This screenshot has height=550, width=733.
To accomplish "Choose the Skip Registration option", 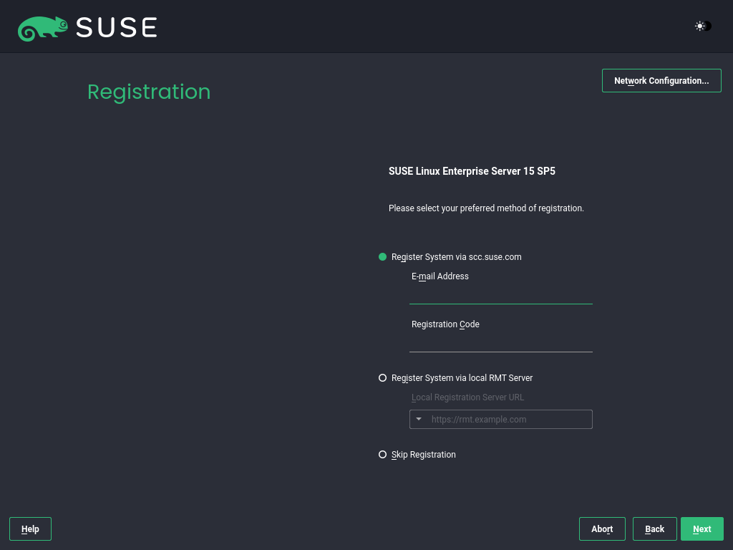I will pos(382,454).
